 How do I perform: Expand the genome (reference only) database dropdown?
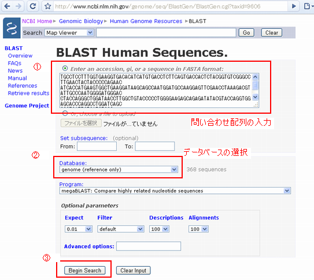[x=119, y=170]
